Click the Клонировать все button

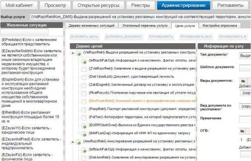click(x=196, y=36)
